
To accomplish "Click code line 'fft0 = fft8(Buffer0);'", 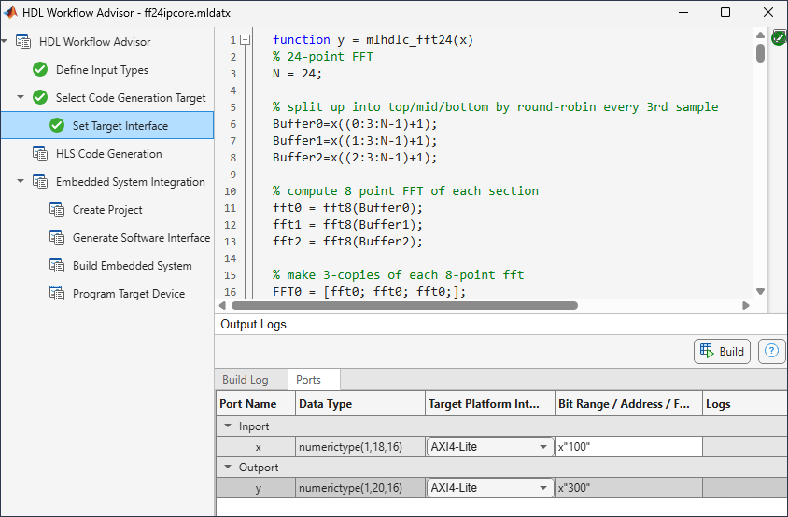I will pos(347,207).
